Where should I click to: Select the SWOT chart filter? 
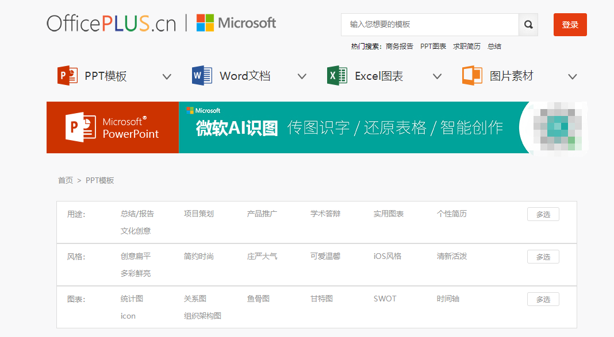pos(385,299)
